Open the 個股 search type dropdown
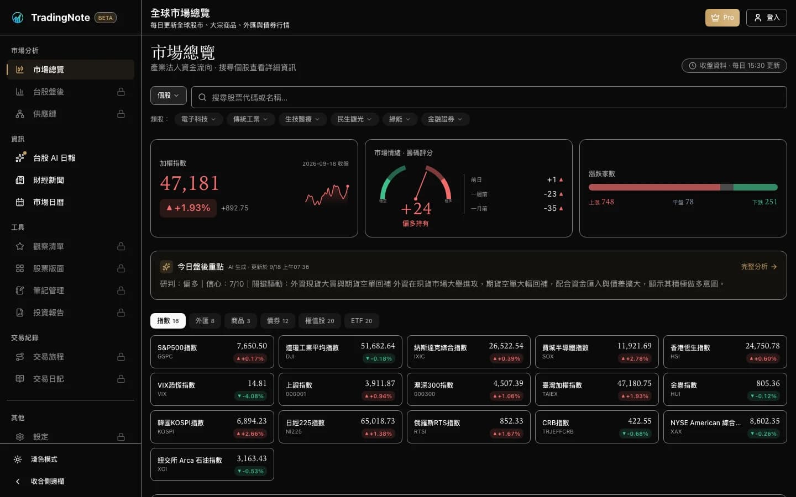 (169, 96)
